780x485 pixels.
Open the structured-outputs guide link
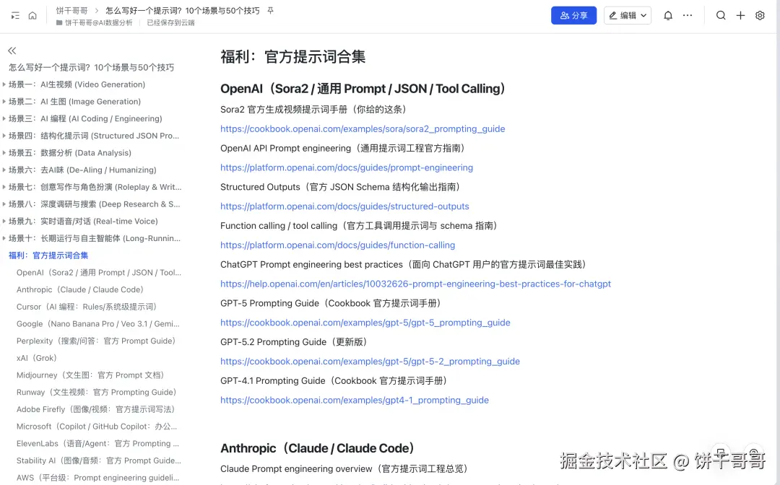tap(344, 206)
